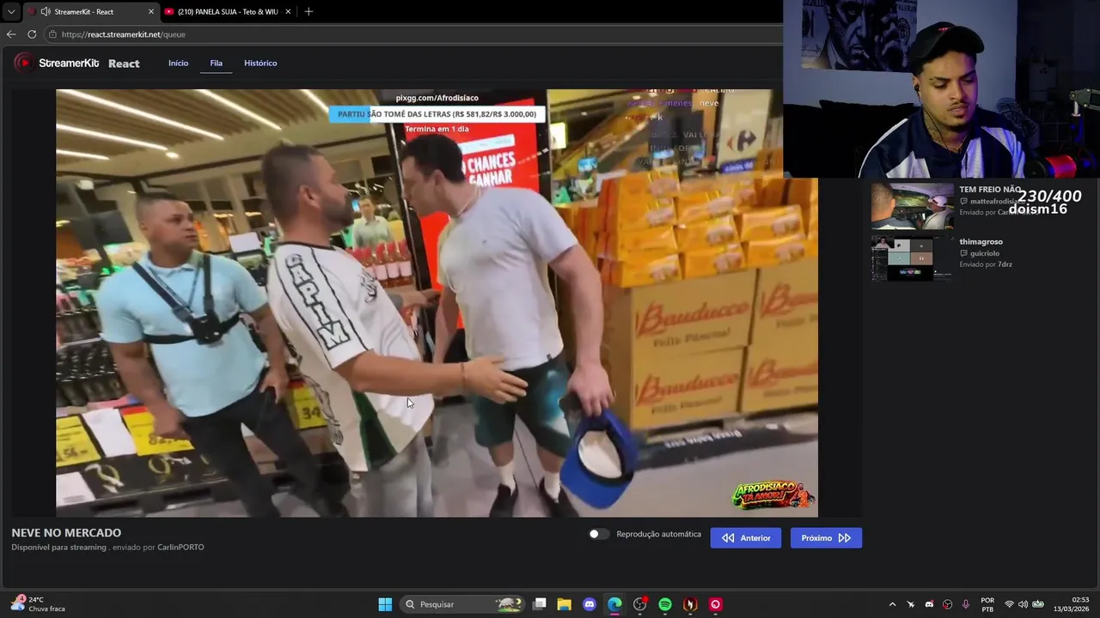Screen dimensions: 1100x618
Task: Switch to the PANELA SUJA YouTube tab
Action: pos(226,12)
